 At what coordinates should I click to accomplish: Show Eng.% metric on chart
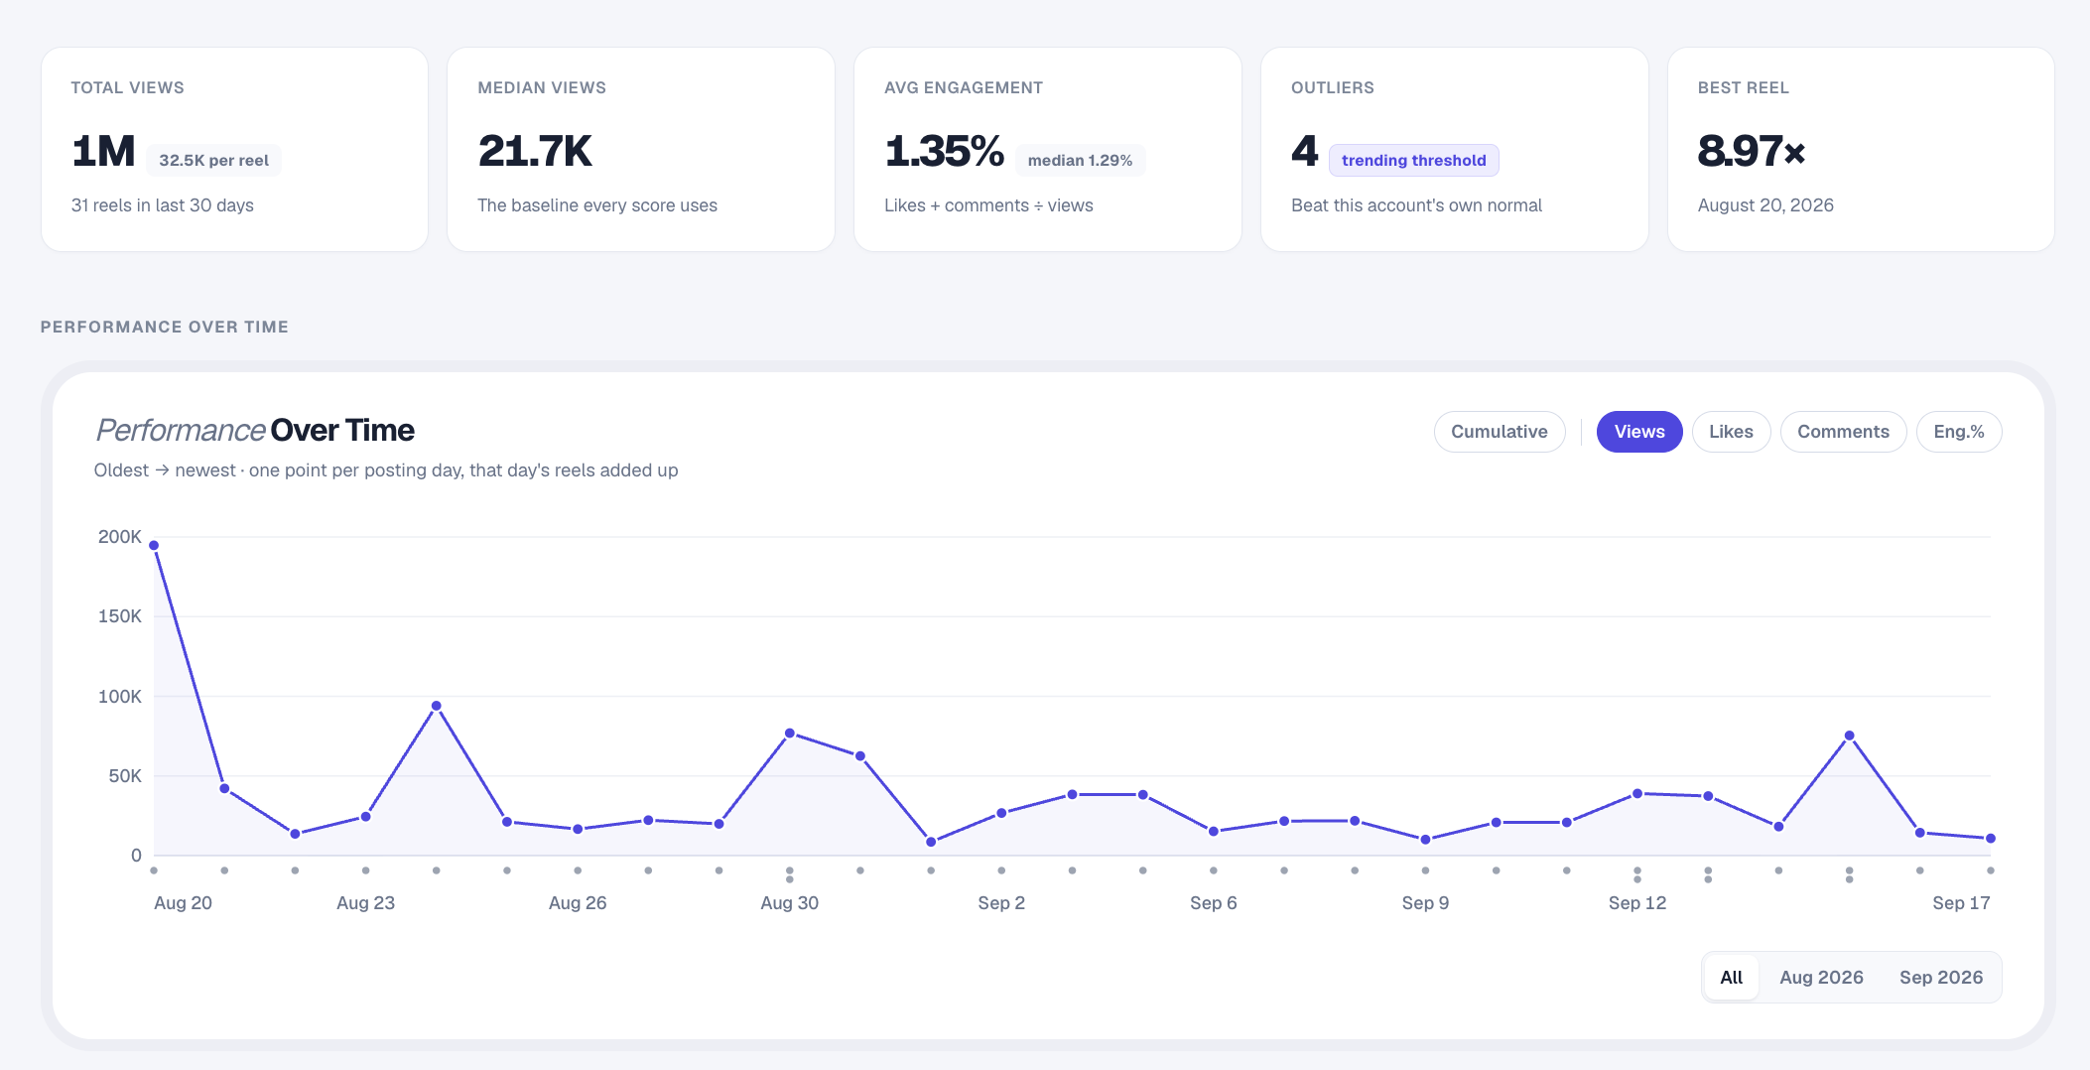(x=1959, y=432)
